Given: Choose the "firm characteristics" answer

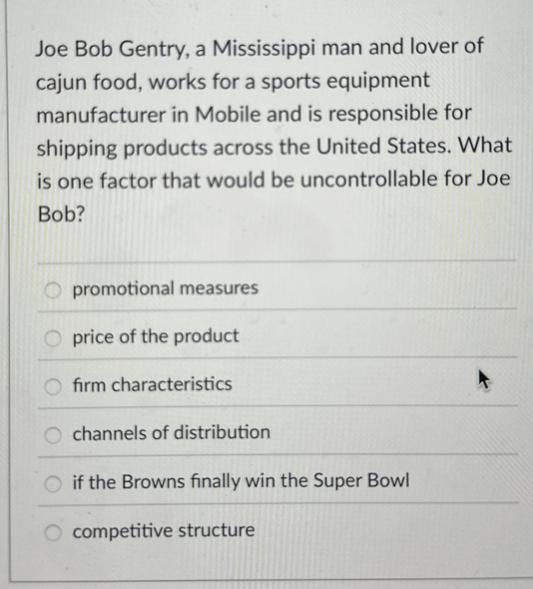Looking at the screenshot, I should click(x=53, y=386).
